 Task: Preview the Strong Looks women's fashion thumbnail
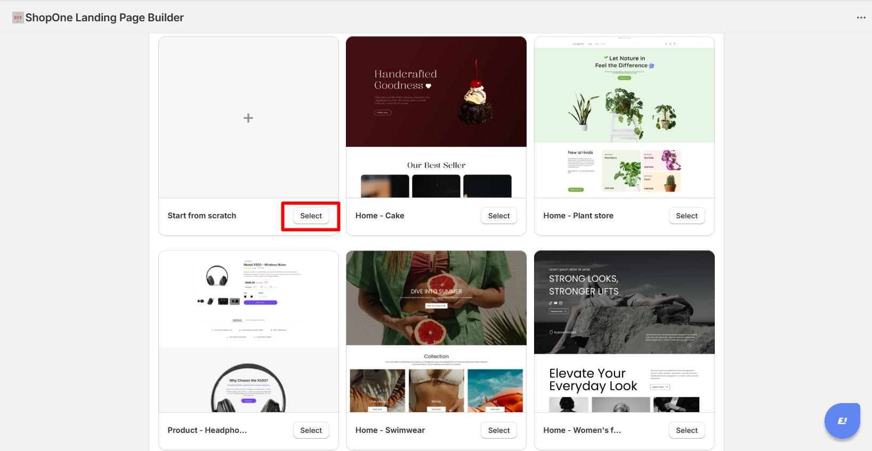(624, 331)
